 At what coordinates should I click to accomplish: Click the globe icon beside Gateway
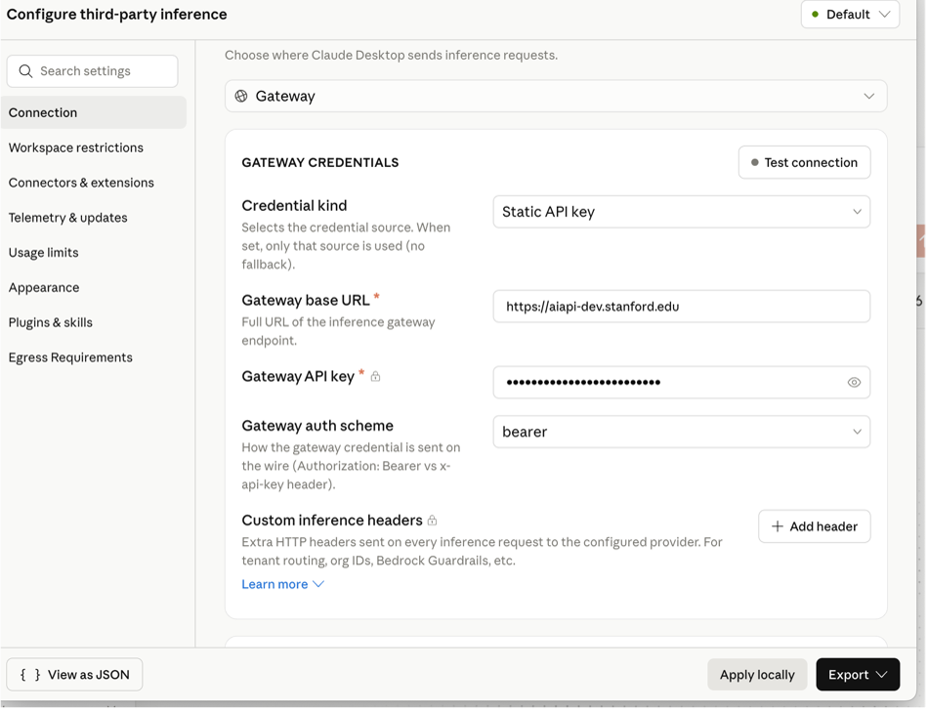pyautogui.click(x=241, y=96)
